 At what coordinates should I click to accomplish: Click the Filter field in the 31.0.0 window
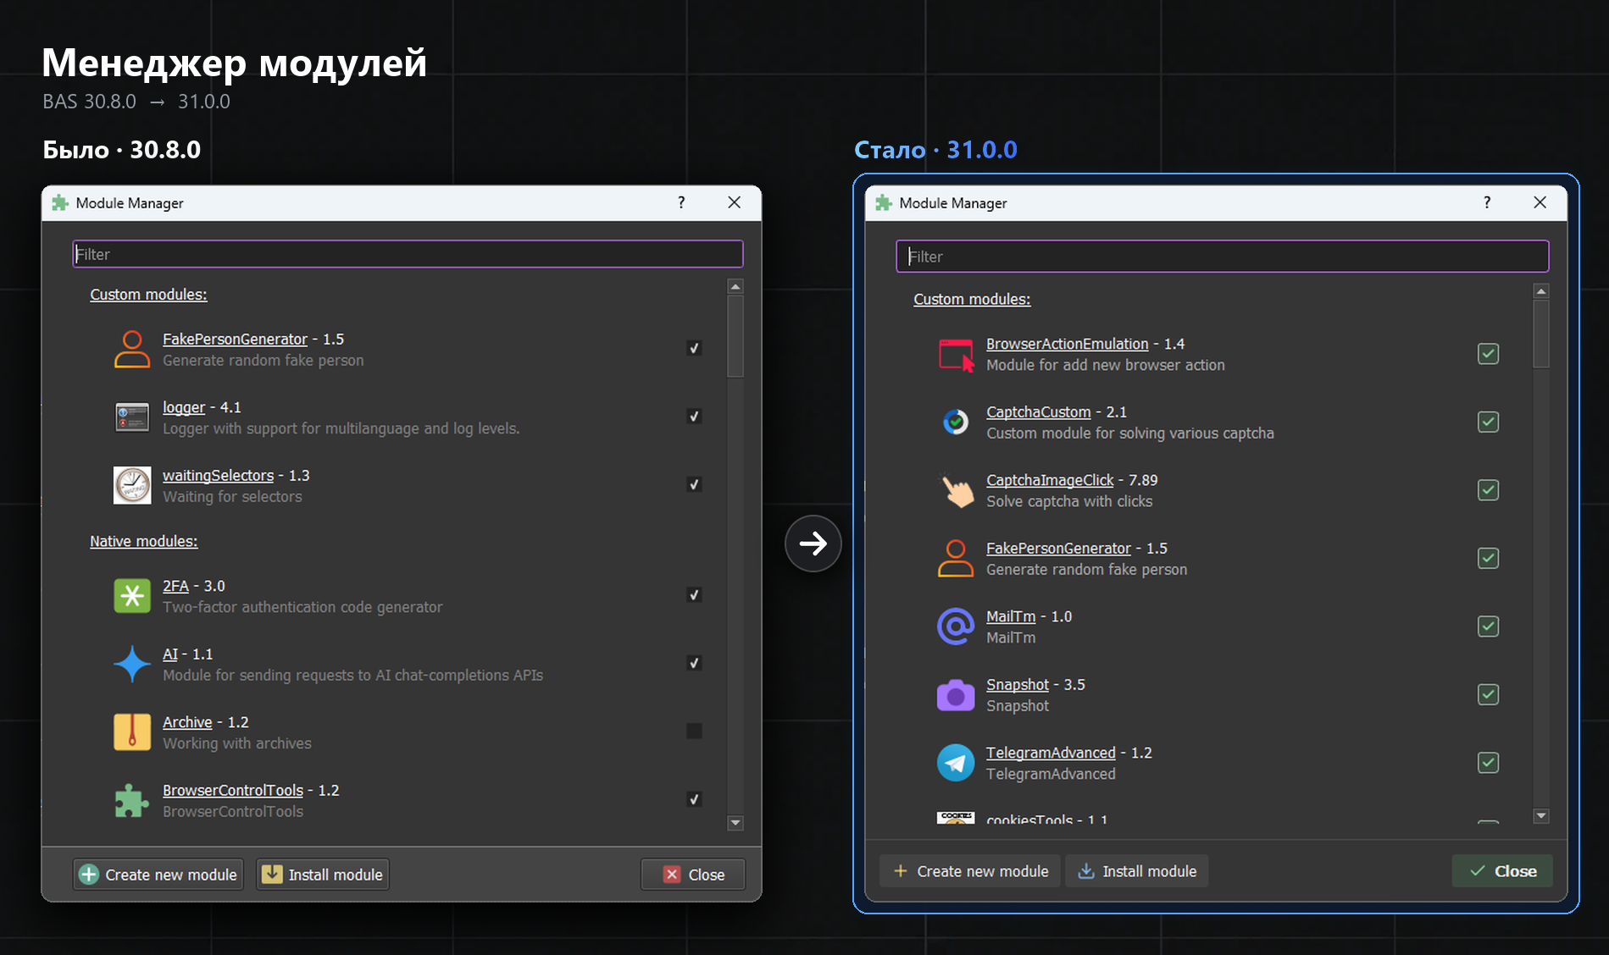pyautogui.click(x=1223, y=257)
